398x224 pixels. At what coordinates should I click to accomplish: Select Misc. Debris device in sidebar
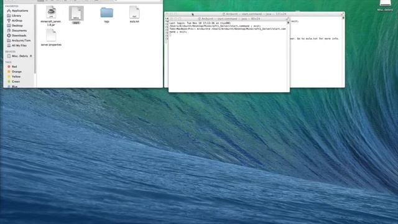pos(17,56)
